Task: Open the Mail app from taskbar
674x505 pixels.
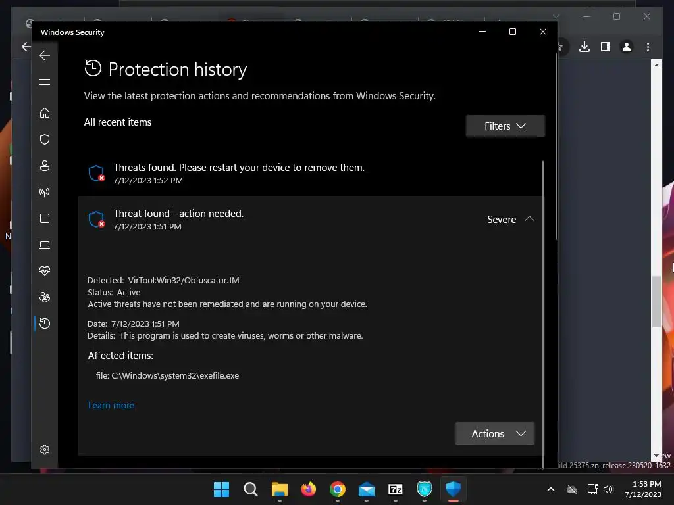Action: tap(366, 489)
